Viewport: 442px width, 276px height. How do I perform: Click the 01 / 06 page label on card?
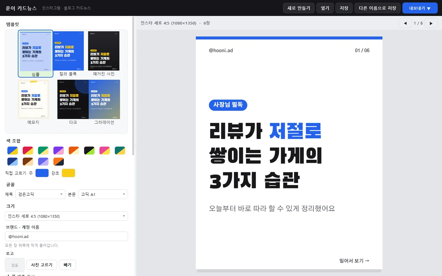(x=362, y=51)
